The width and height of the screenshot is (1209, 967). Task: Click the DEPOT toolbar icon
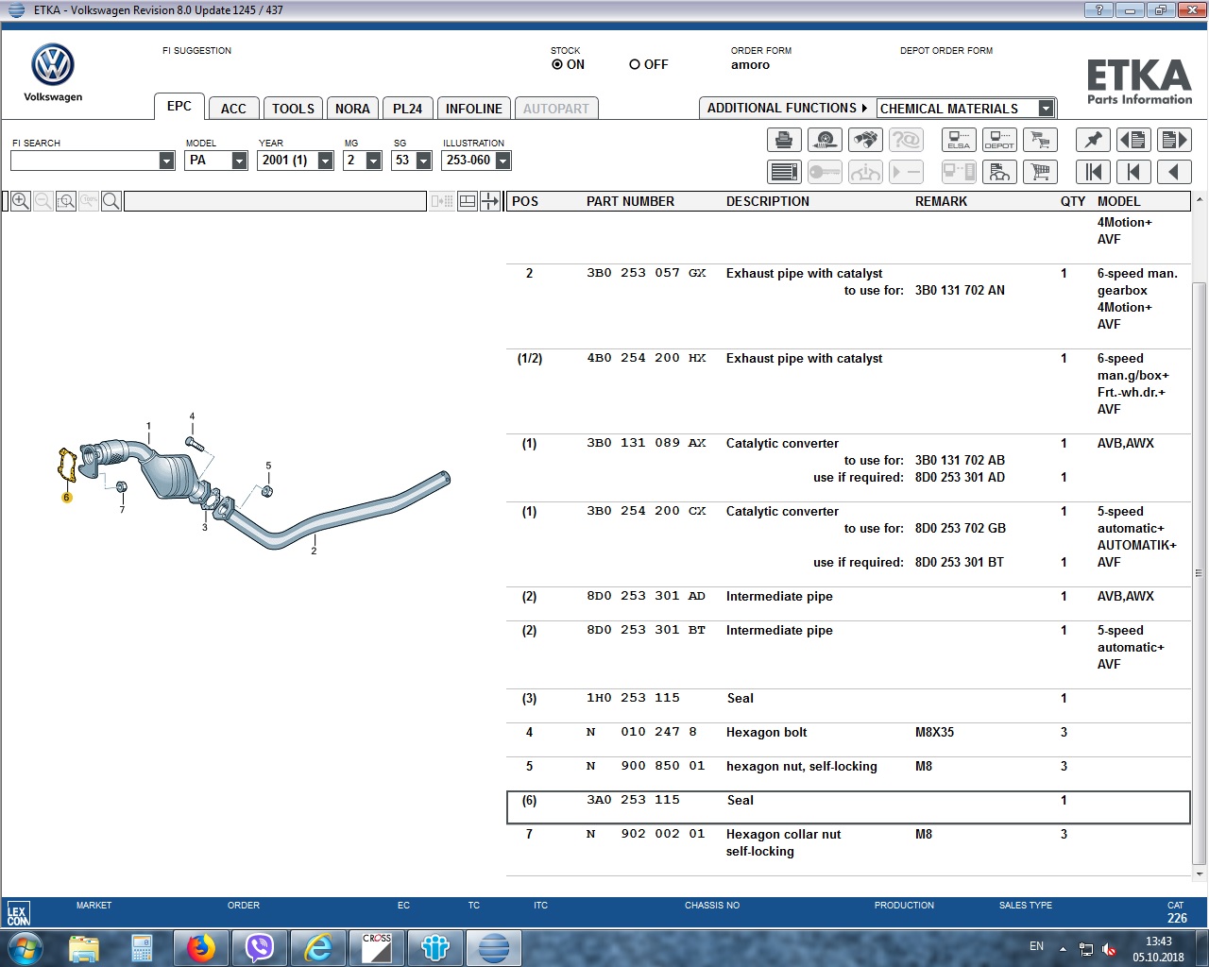tap(999, 141)
